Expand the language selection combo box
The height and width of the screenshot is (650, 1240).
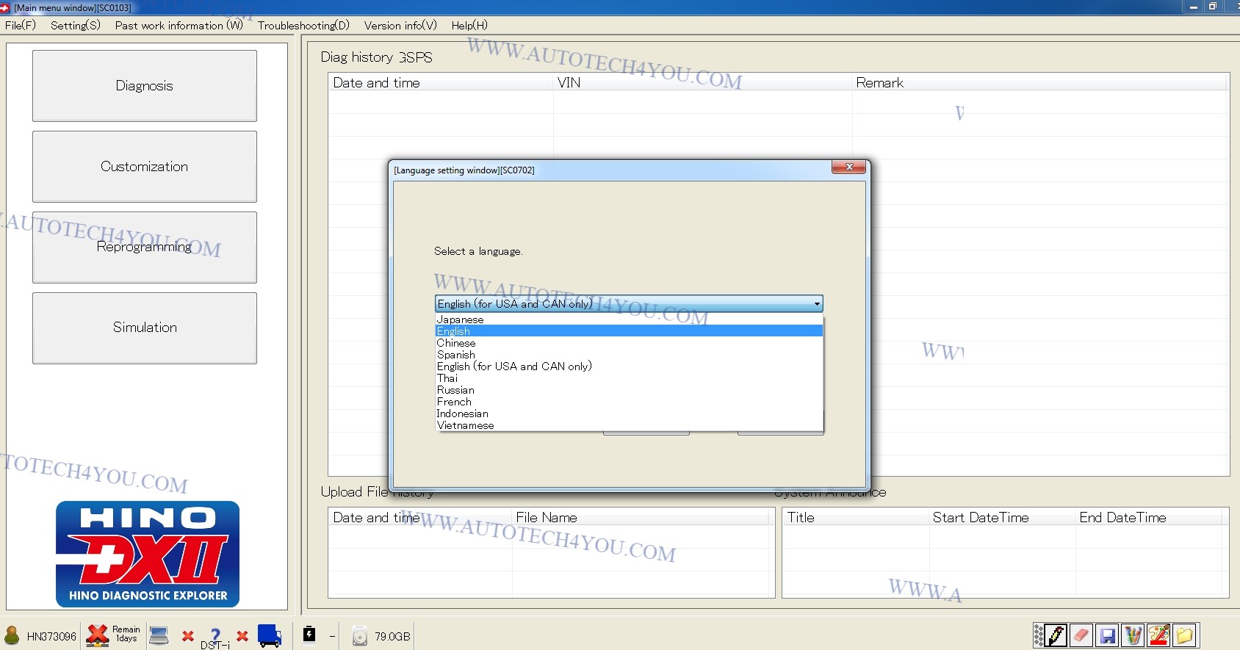[816, 304]
